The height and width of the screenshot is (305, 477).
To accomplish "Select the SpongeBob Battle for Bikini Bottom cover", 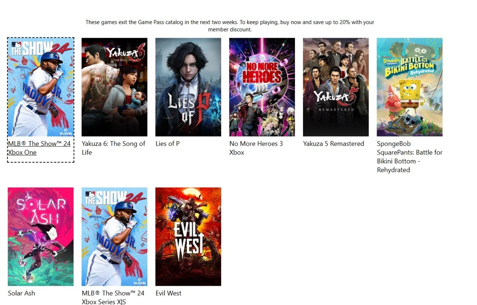I will [x=410, y=87].
